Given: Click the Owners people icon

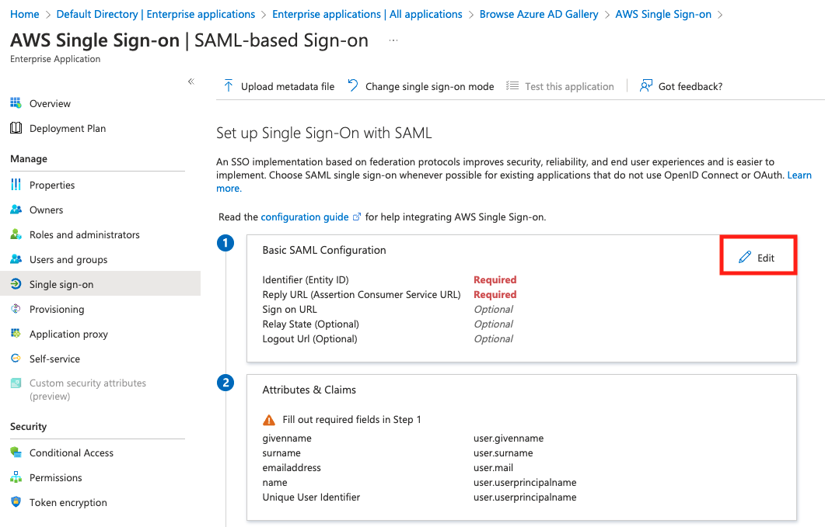Looking at the screenshot, I should pyautogui.click(x=16, y=210).
